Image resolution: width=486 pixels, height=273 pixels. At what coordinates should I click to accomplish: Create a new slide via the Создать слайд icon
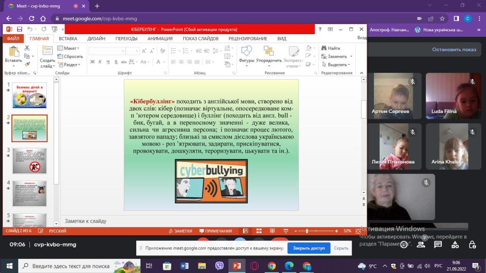pyautogui.click(x=47, y=51)
